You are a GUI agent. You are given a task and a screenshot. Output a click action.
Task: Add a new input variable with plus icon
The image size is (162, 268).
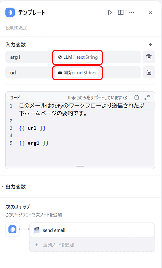(x=150, y=45)
